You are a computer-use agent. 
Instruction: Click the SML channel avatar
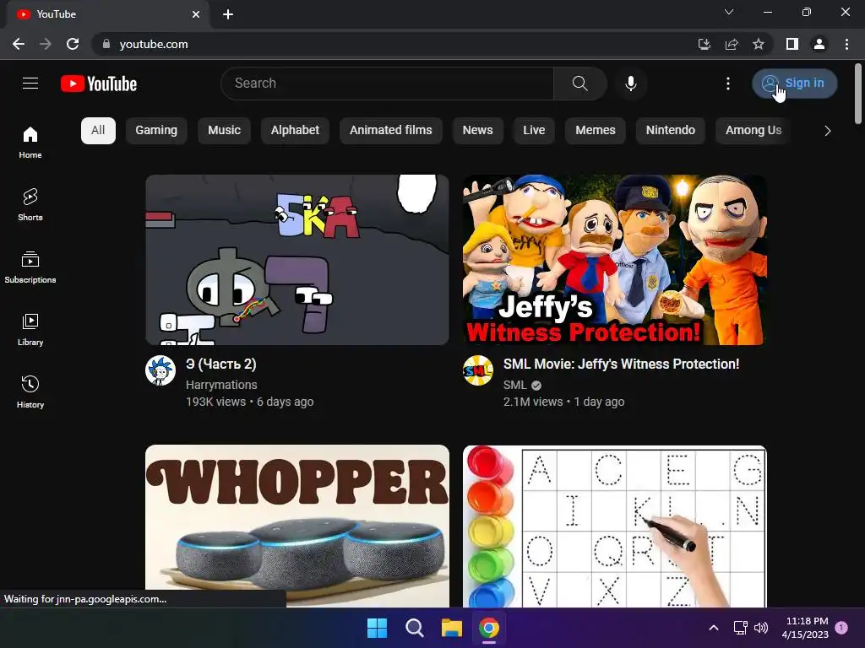pos(478,370)
